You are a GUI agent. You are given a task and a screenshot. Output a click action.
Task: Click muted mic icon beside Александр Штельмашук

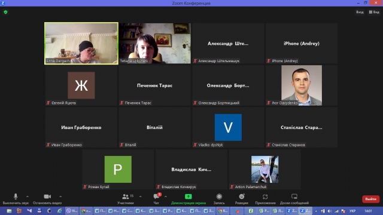(195, 61)
